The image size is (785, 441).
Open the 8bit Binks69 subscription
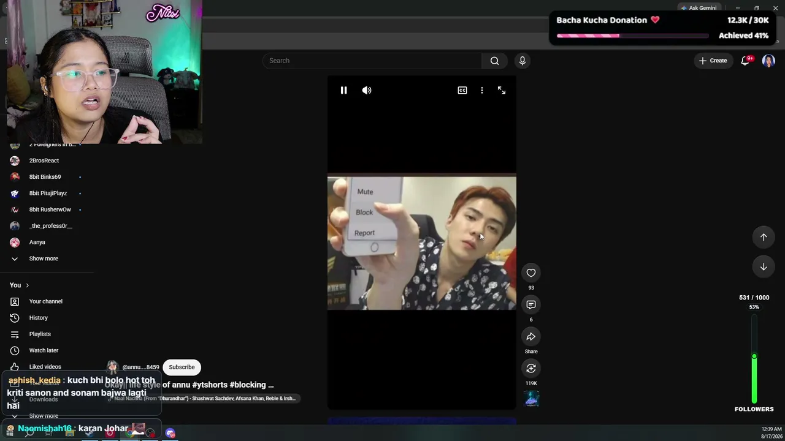[47, 177]
